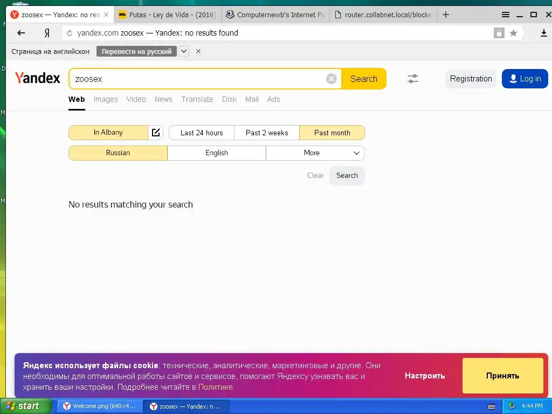The image size is (552, 414).
Task: Go back with the browser back arrow
Action: [x=21, y=33]
